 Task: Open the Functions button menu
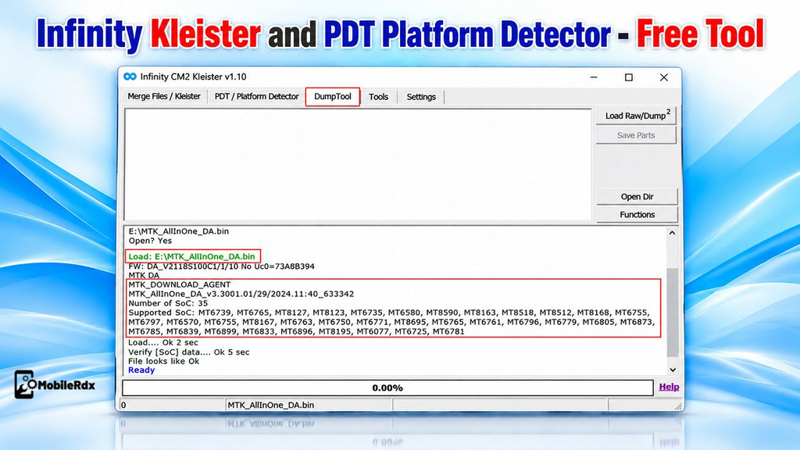click(637, 214)
